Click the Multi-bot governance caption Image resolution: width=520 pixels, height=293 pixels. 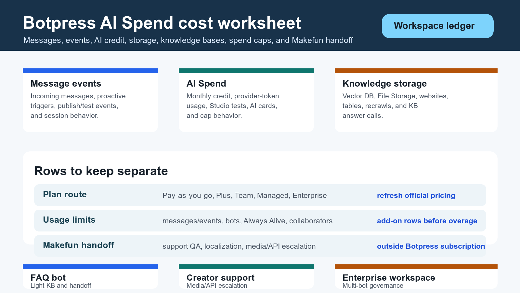[373, 286]
